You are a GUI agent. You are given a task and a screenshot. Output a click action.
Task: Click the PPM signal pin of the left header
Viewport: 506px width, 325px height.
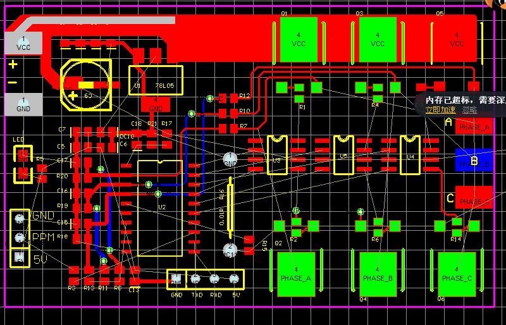(x=20, y=238)
